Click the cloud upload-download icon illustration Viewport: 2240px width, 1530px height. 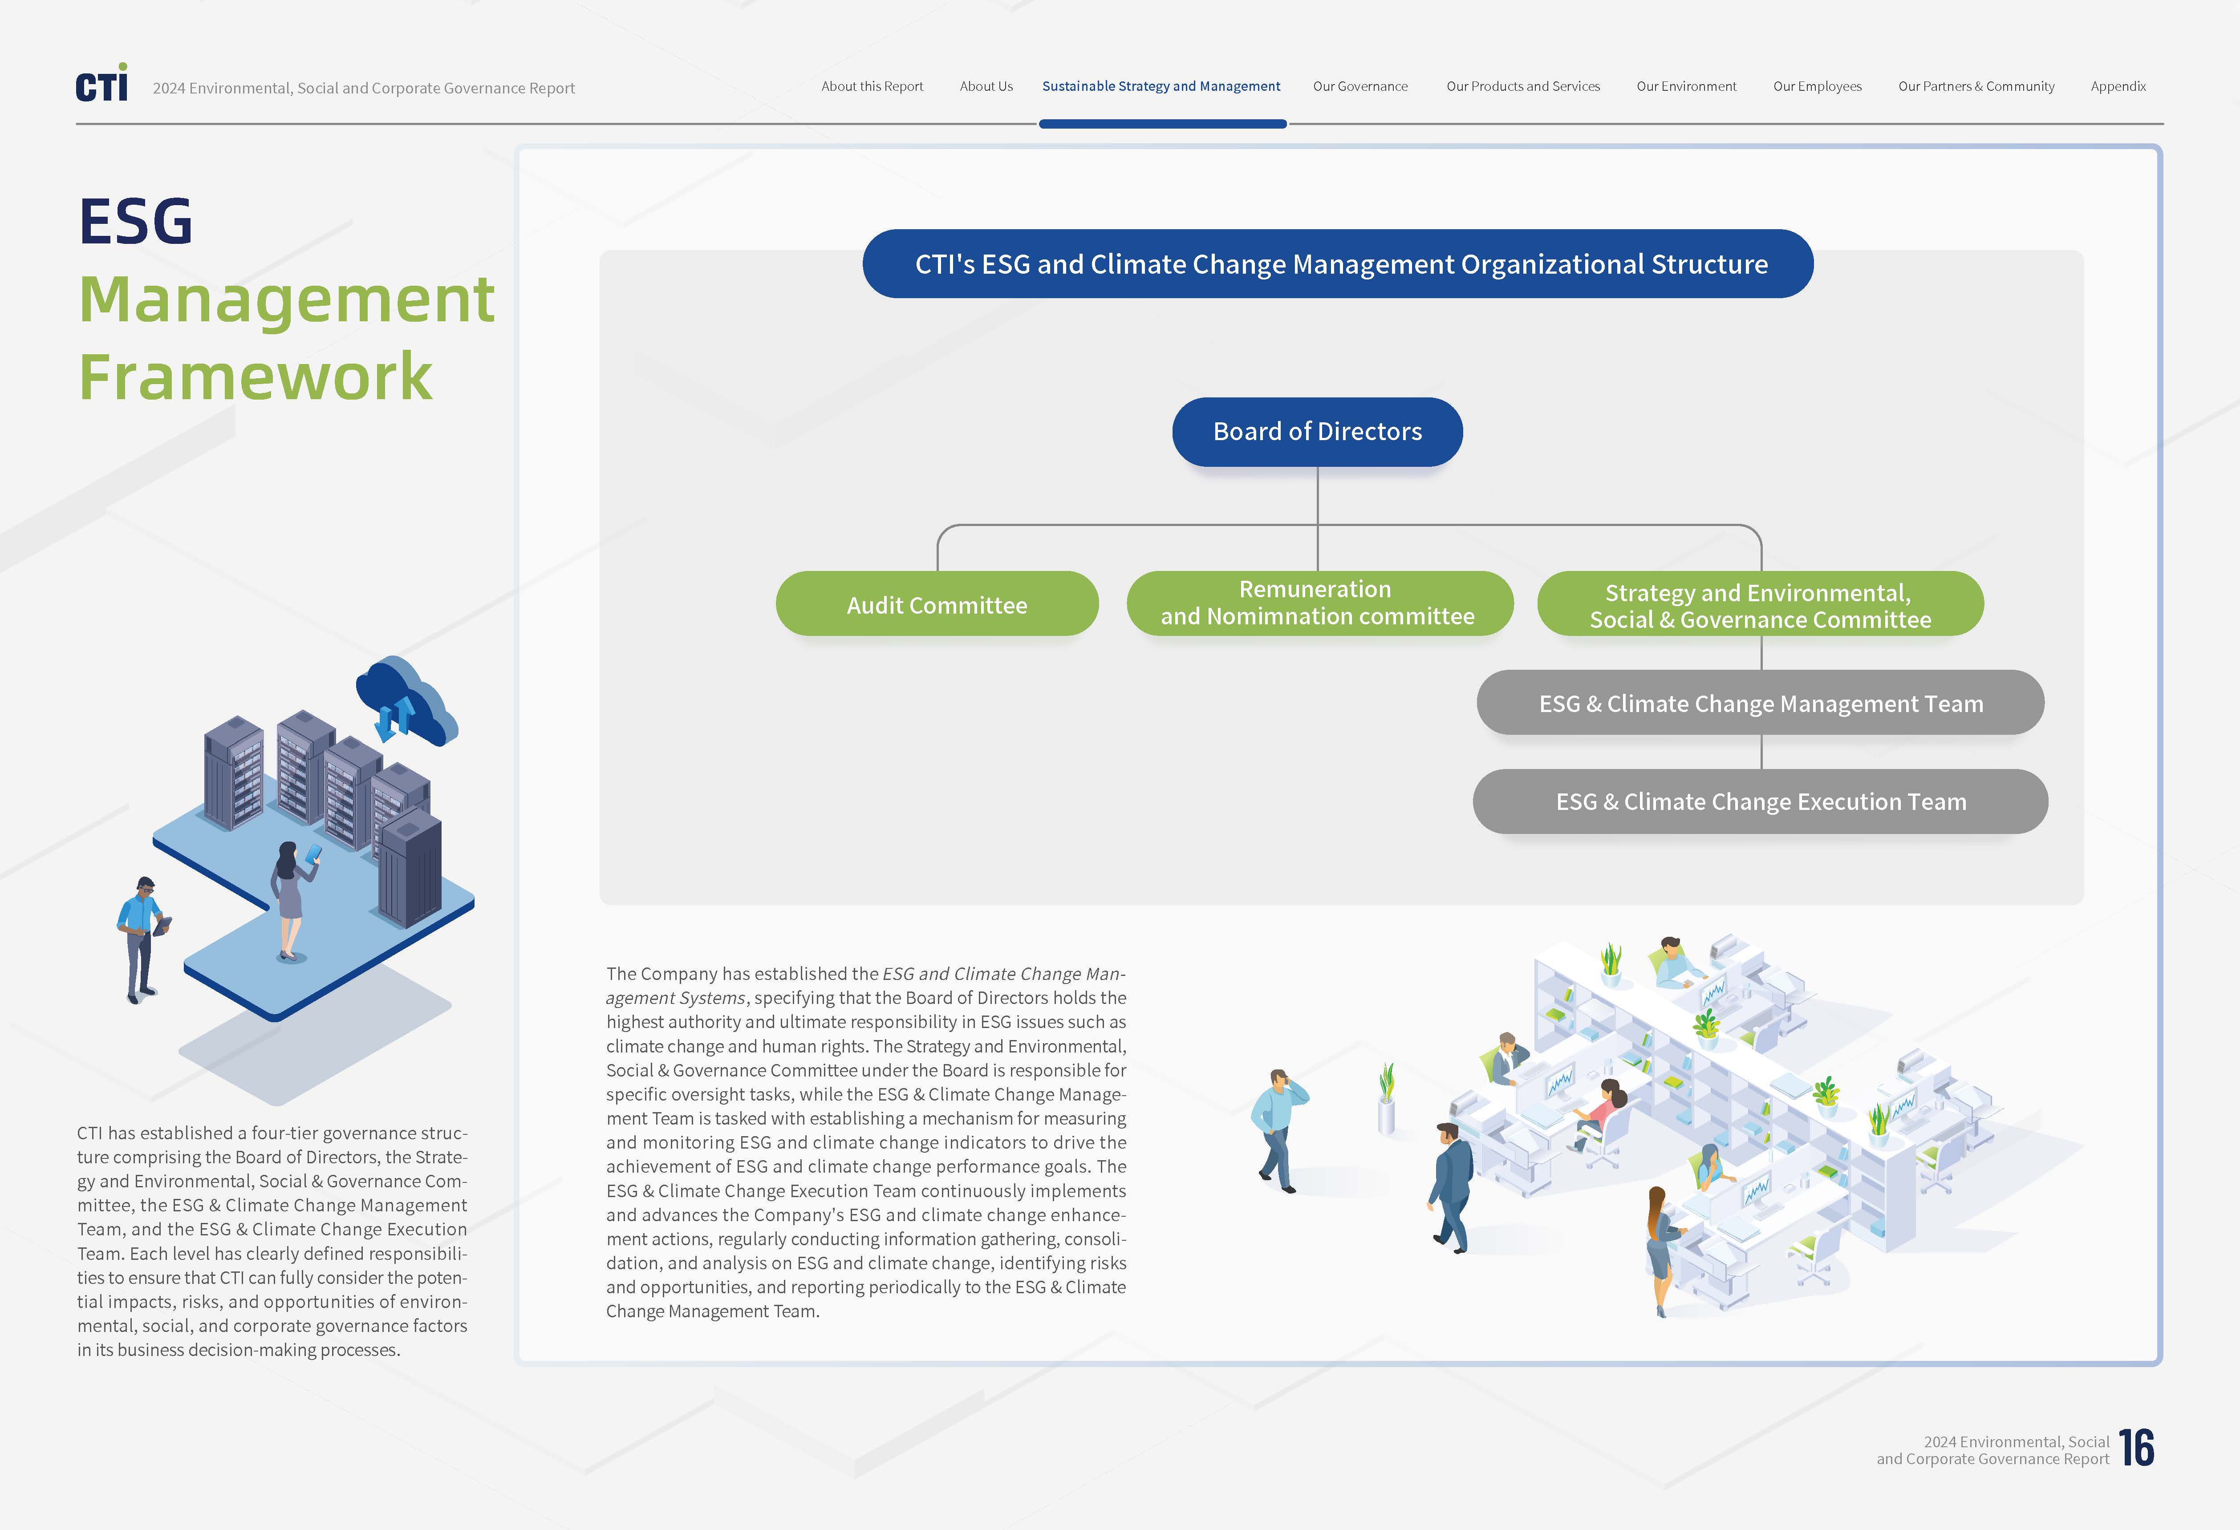pos(406,702)
